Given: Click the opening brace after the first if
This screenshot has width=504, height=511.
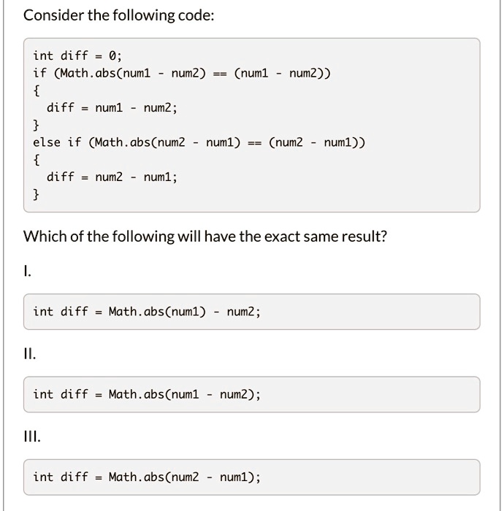Looking at the screenshot, I should click(37, 91).
